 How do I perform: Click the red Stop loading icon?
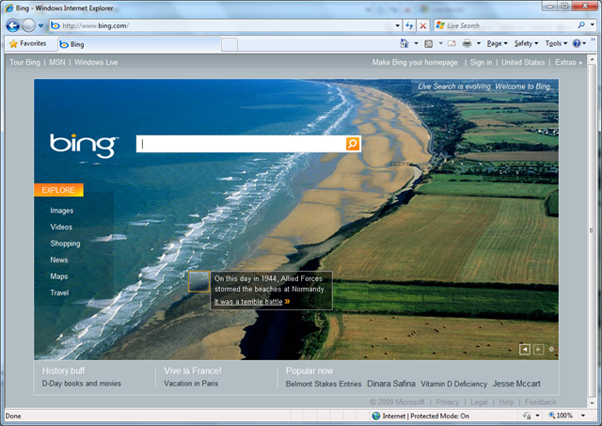pos(423,25)
